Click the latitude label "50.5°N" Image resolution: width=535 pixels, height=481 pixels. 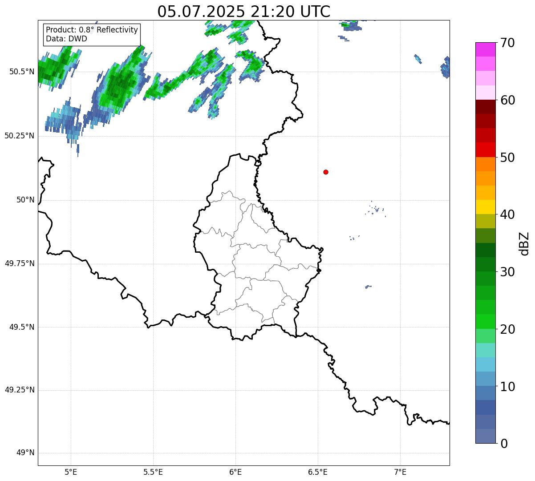coord(22,72)
